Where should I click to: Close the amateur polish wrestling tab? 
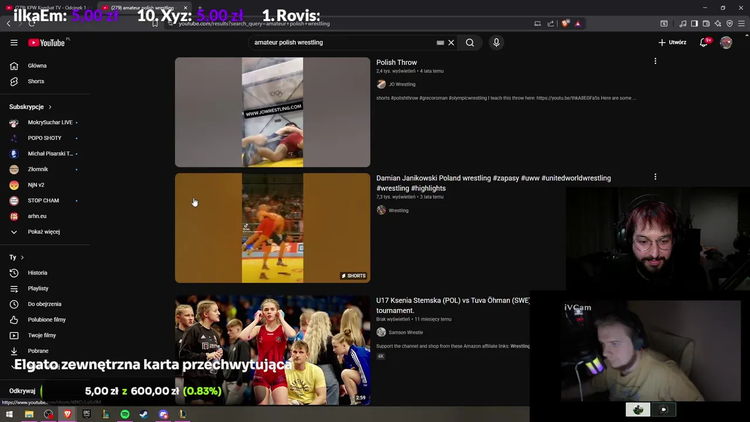[x=185, y=8]
